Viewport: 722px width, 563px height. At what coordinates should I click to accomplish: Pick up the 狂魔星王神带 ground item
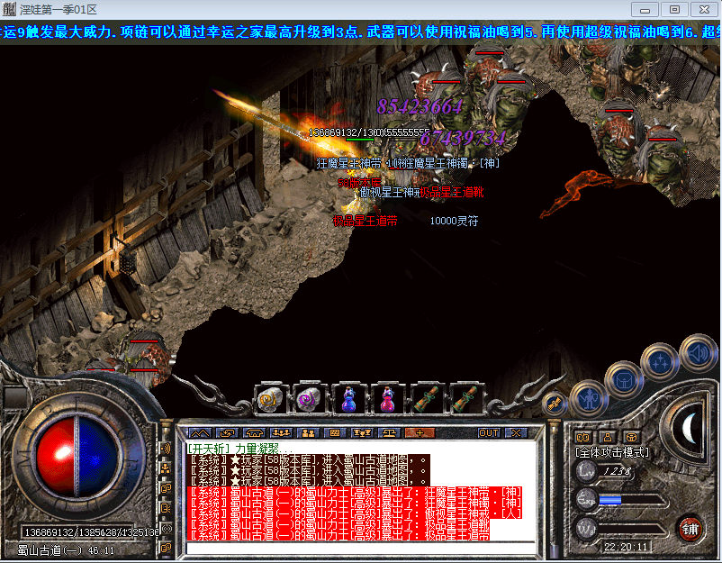pyautogui.click(x=349, y=163)
